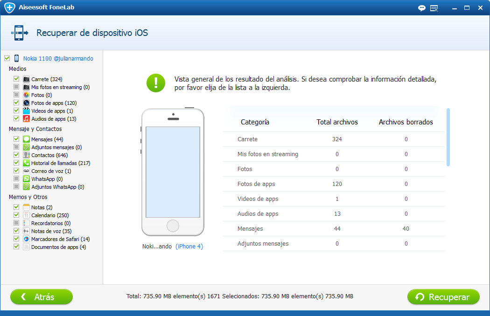Open Notas (2) in the sidebar
The image size is (490, 316).
(x=42, y=207)
